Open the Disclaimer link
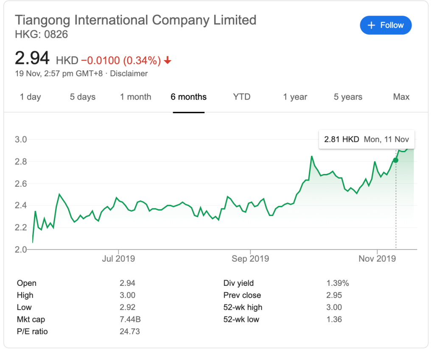Screen dimensions: 434x354 click(129, 74)
